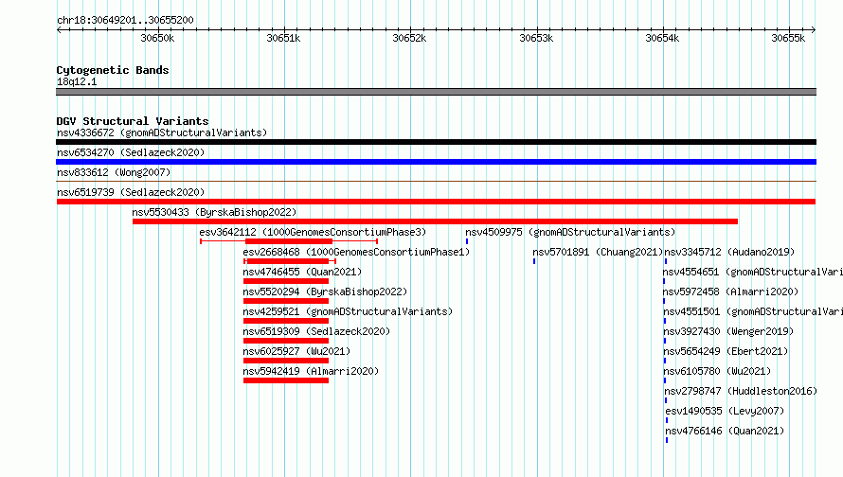Click the red nsv6519739 variant bar

(x=436, y=202)
